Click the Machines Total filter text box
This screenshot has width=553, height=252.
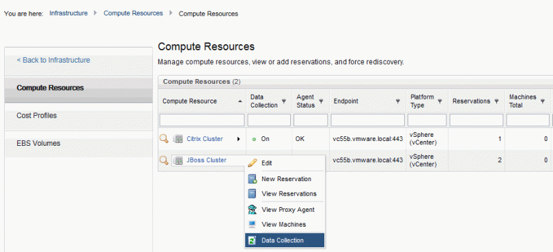tap(528, 120)
